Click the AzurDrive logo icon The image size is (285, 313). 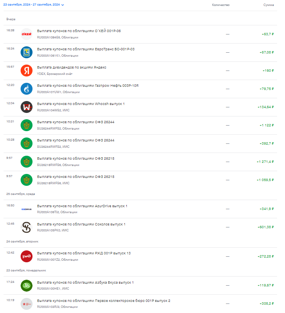coord(27,209)
